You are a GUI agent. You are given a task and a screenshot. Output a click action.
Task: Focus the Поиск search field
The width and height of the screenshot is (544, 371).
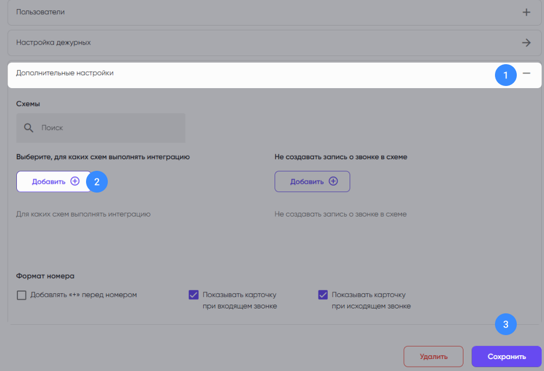[101, 128]
